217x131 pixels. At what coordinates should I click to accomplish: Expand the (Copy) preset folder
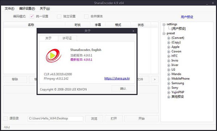click(x=169, y=43)
